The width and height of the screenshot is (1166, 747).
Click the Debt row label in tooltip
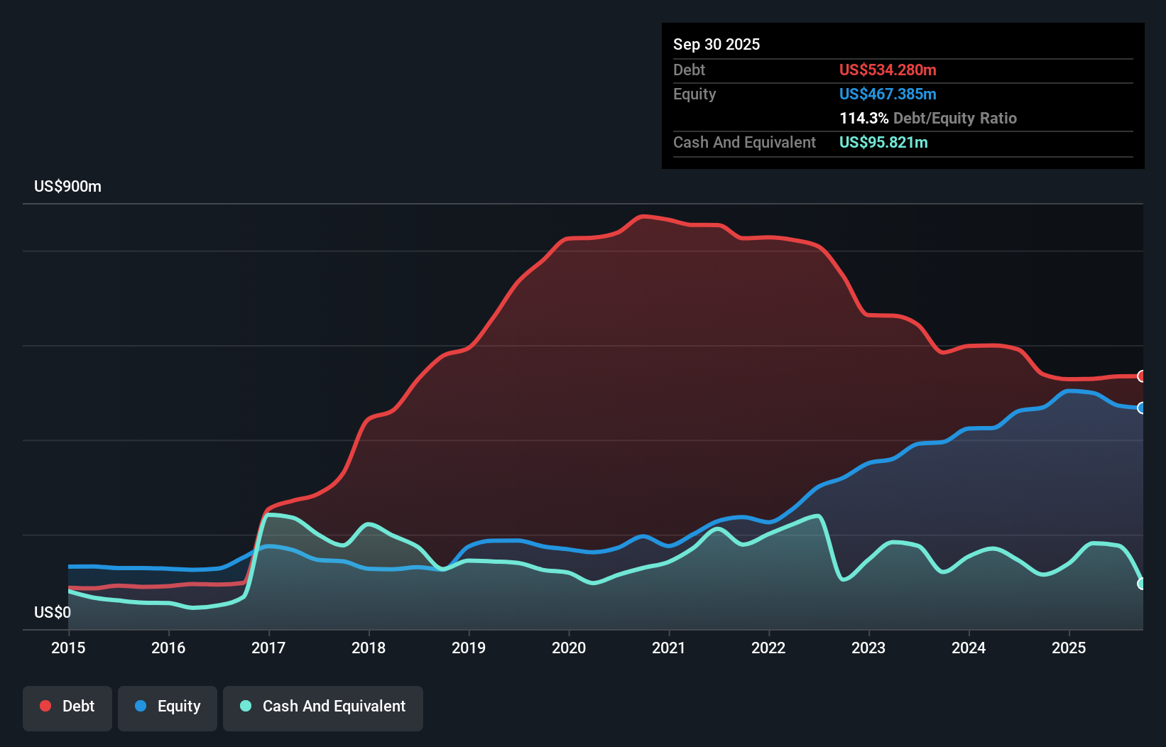(689, 70)
